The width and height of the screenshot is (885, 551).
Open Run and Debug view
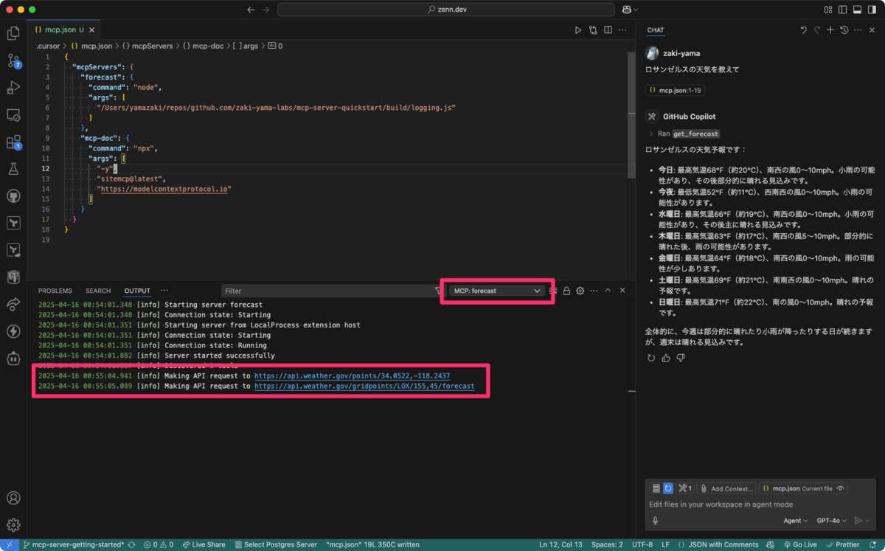click(13, 88)
